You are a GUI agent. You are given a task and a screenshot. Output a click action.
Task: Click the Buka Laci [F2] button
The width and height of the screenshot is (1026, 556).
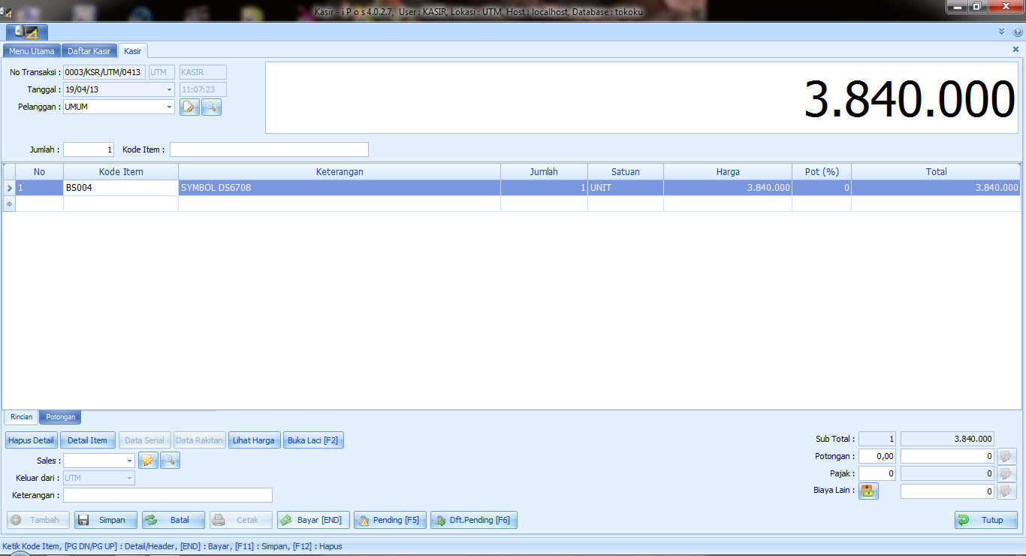coord(313,440)
